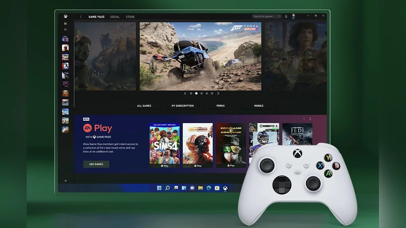Open the Microsoft Store taskbar icon
The height and width of the screenshot is (228, 406).
[x=217, y=188]
